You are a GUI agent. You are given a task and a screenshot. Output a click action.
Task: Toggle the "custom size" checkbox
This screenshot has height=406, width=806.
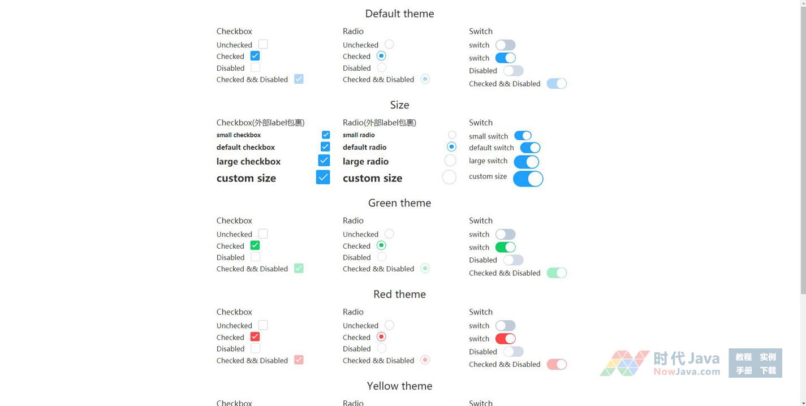click(x=323, y=178)
